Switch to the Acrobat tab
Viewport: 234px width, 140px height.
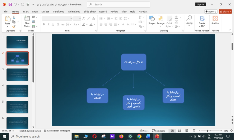(x=143, y=12)
